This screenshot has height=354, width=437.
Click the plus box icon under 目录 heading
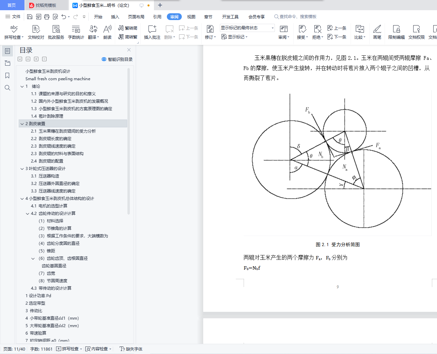click(36, 59)
